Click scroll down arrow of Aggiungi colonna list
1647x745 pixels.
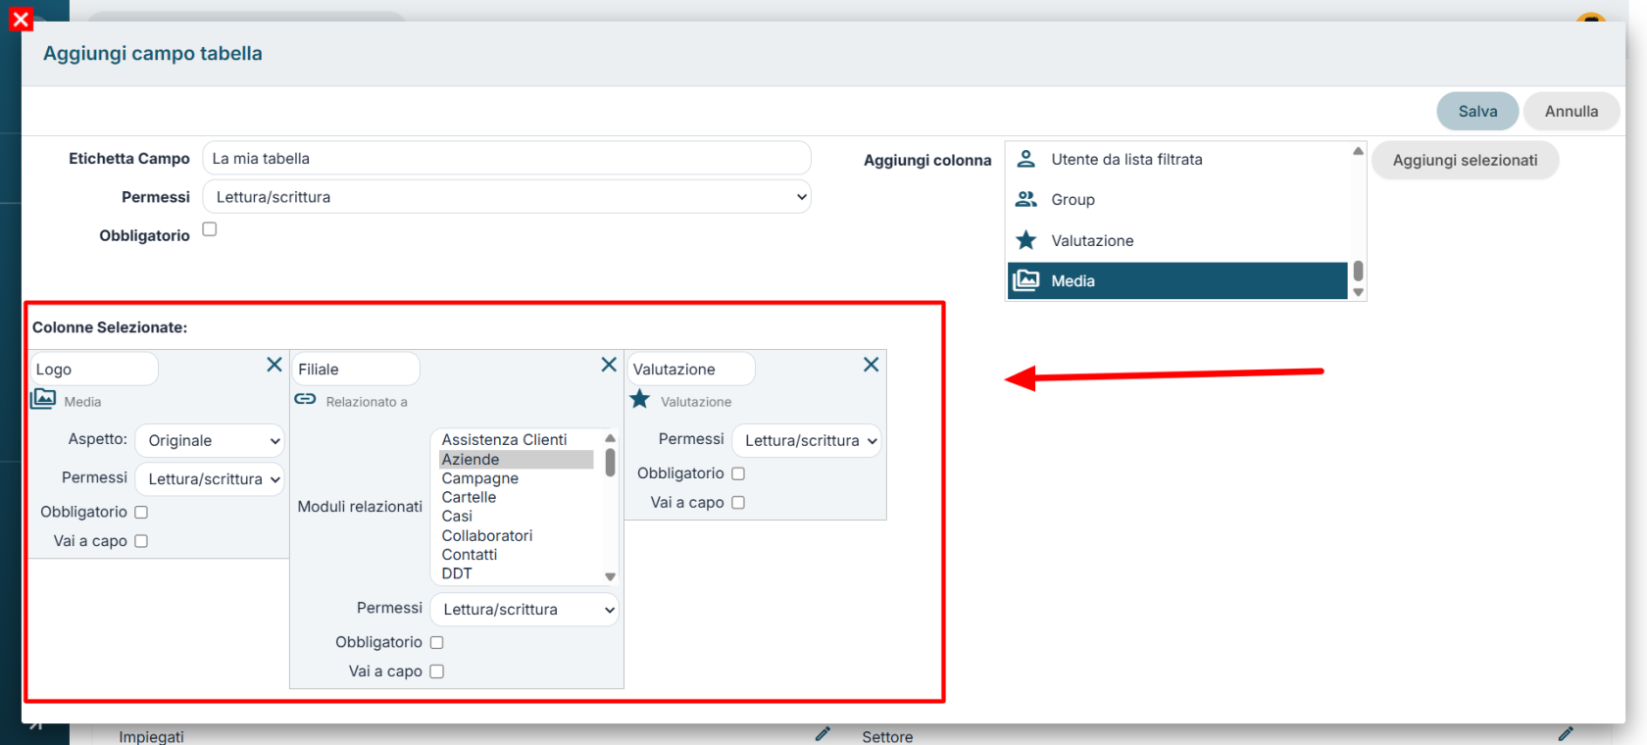[x=1358, y=292]
